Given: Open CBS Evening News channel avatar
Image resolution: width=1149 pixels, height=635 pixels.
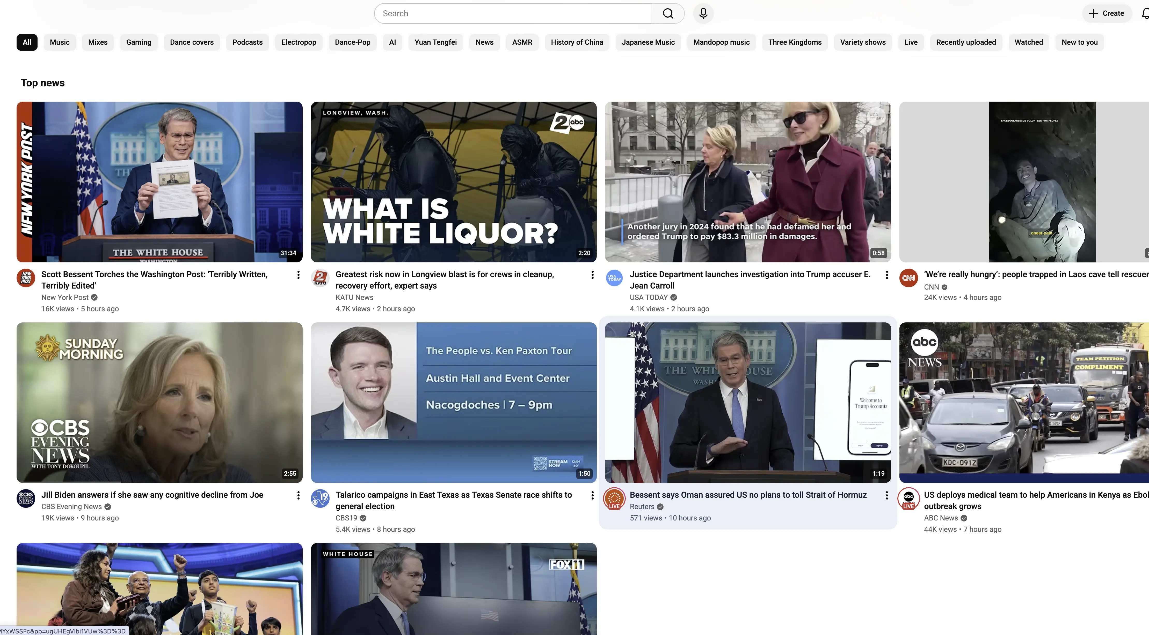Looking at the screenshot, I should (26, 498).
